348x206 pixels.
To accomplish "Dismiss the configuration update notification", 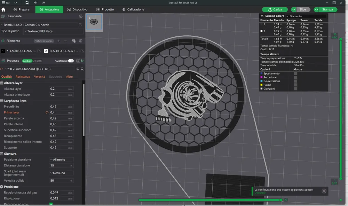I will [x=324, y=191].
